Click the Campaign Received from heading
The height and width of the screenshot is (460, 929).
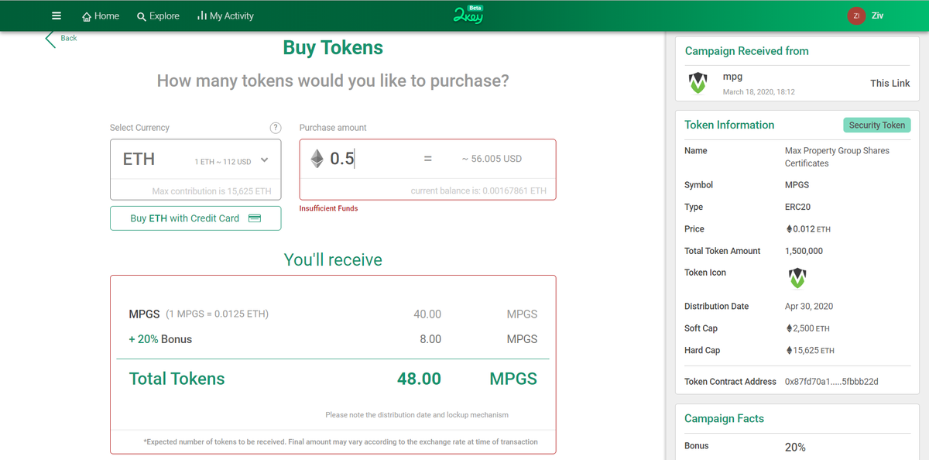click(746, 51)
